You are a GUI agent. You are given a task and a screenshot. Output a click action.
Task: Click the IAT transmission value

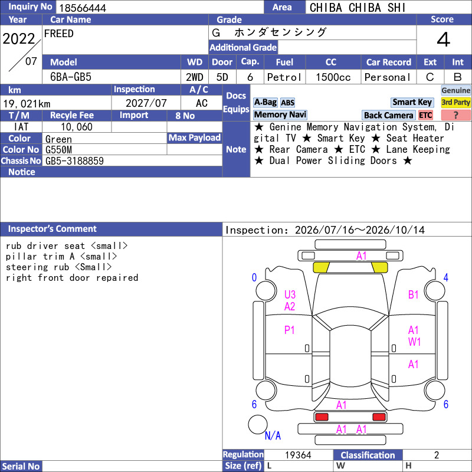[21, 127]
